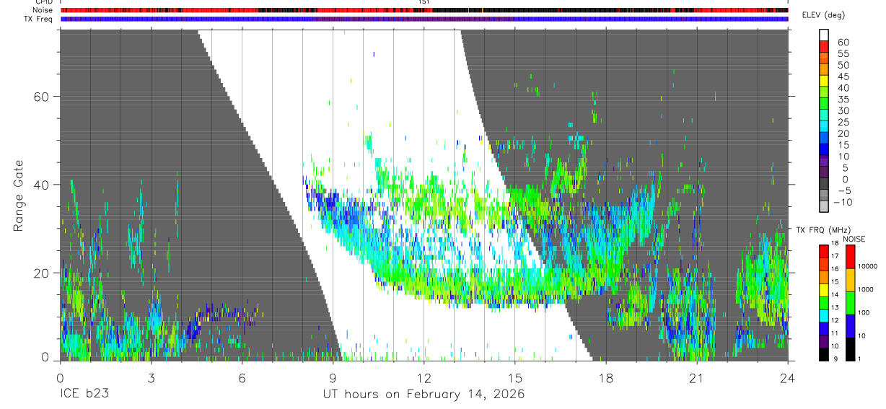Image resolution: width=886 pixels, height=409 pixels.
Task: Click the '3' tick on the UT hours axis
Action: point(151,378)
